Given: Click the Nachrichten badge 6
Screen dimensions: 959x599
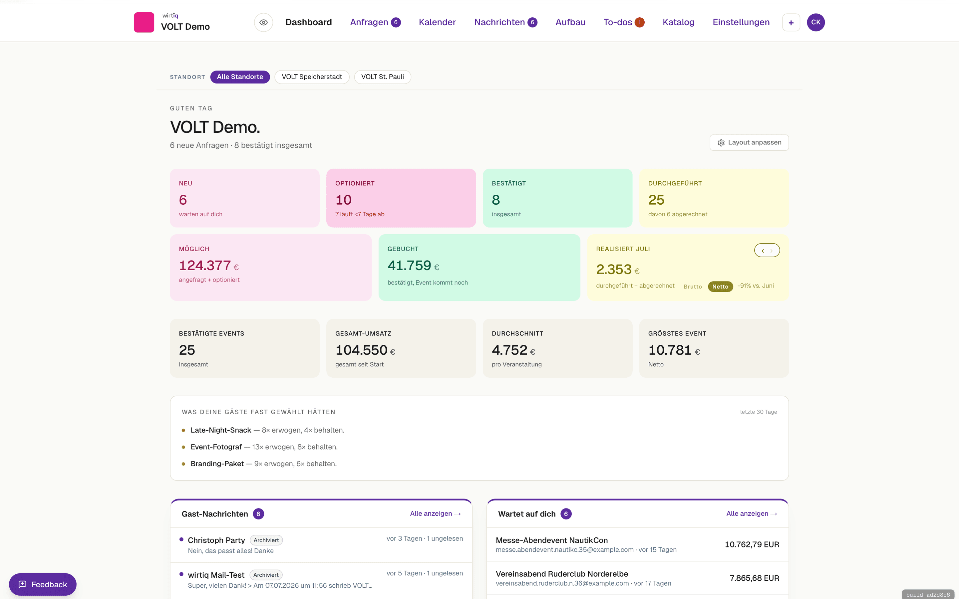Looking at the screenshot, I should 532,22.
